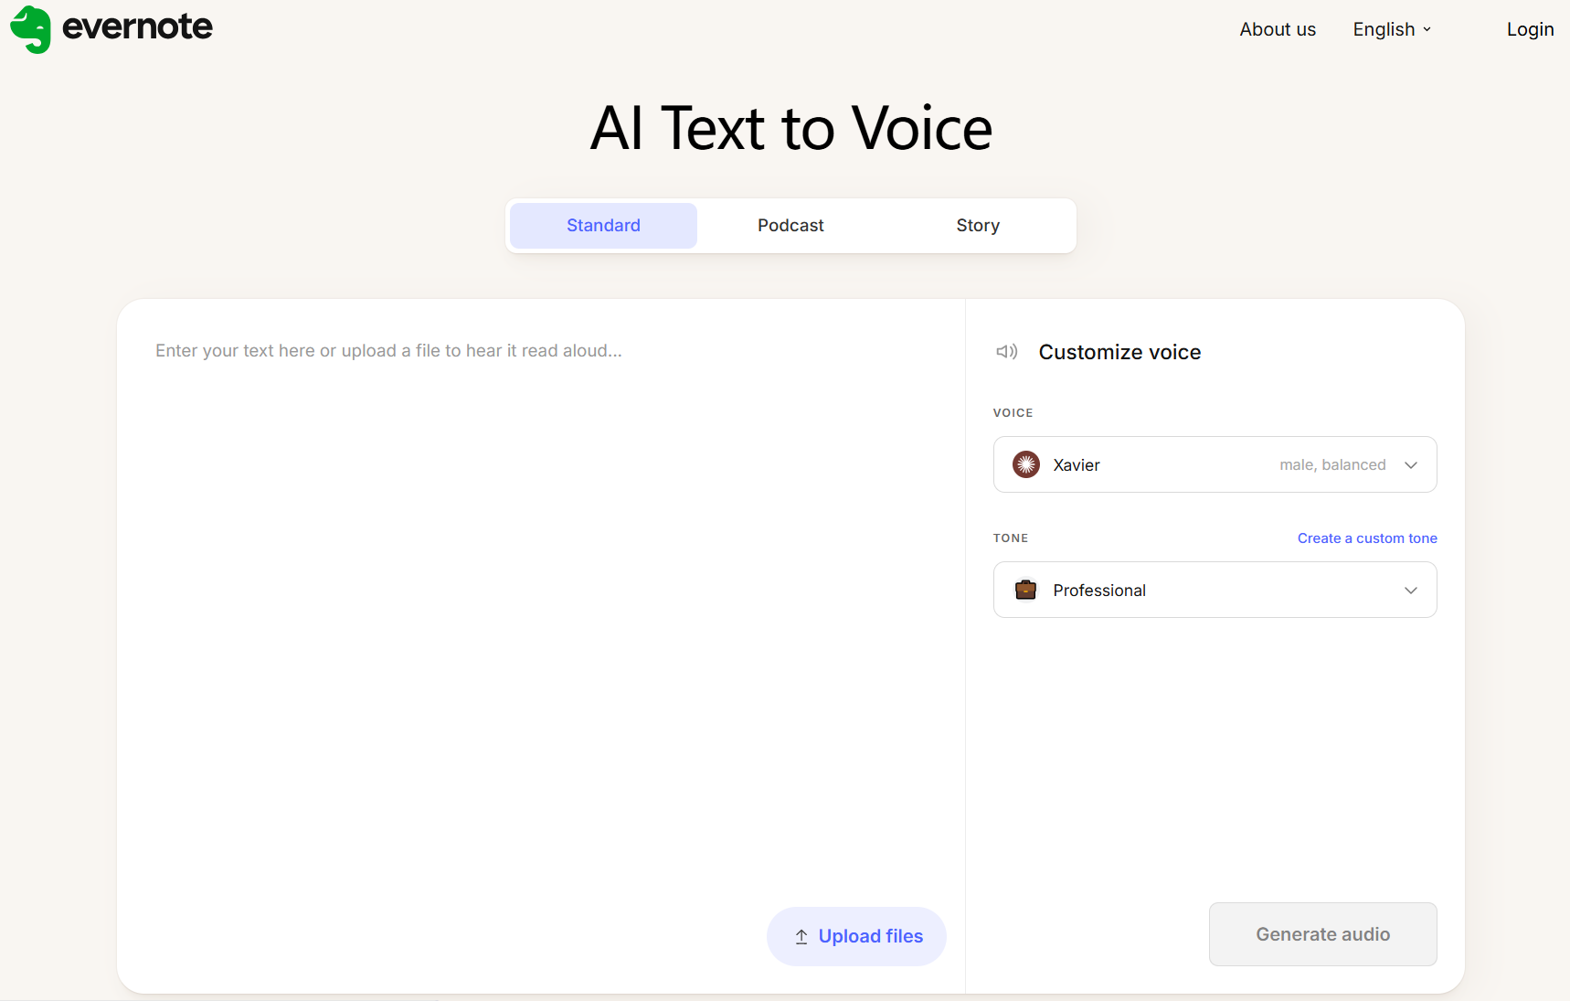Click the Evernote elephant logo icon
Screen dimensions: 1570x1001
point(31,29)
